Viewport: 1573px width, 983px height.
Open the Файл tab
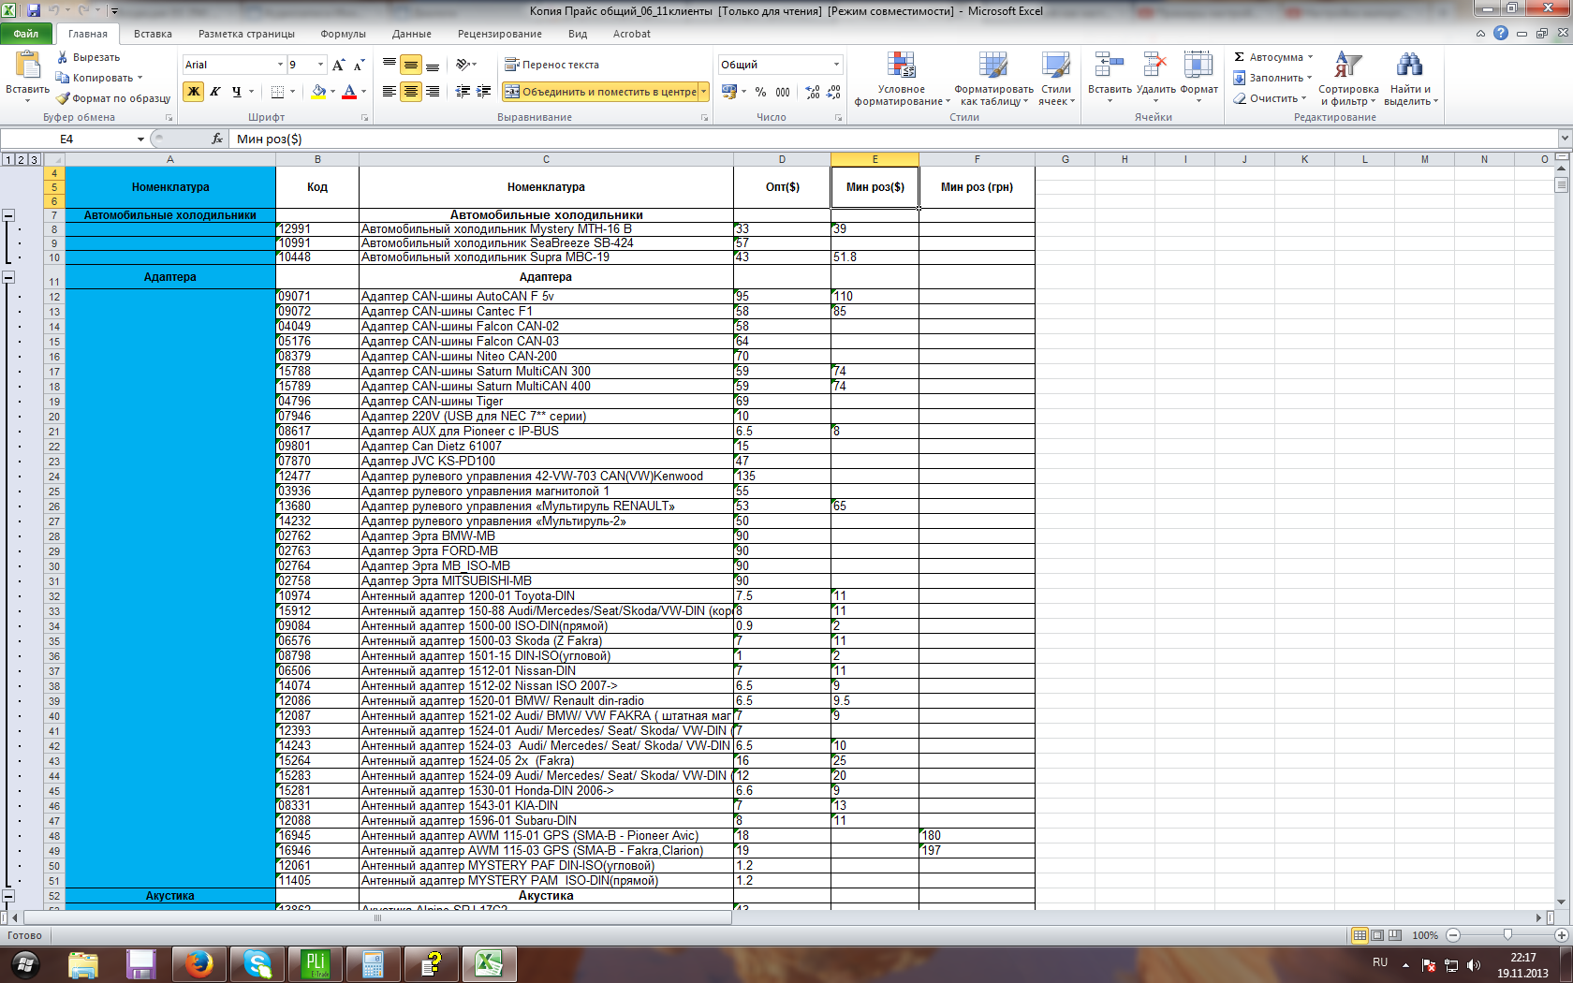click(26, 34)
